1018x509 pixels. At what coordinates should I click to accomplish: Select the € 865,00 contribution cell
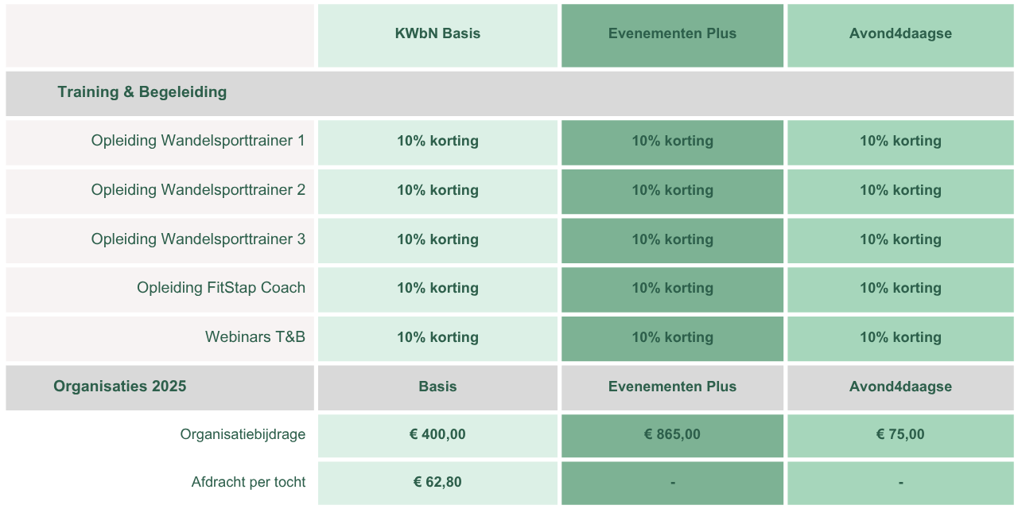point(672,434)
